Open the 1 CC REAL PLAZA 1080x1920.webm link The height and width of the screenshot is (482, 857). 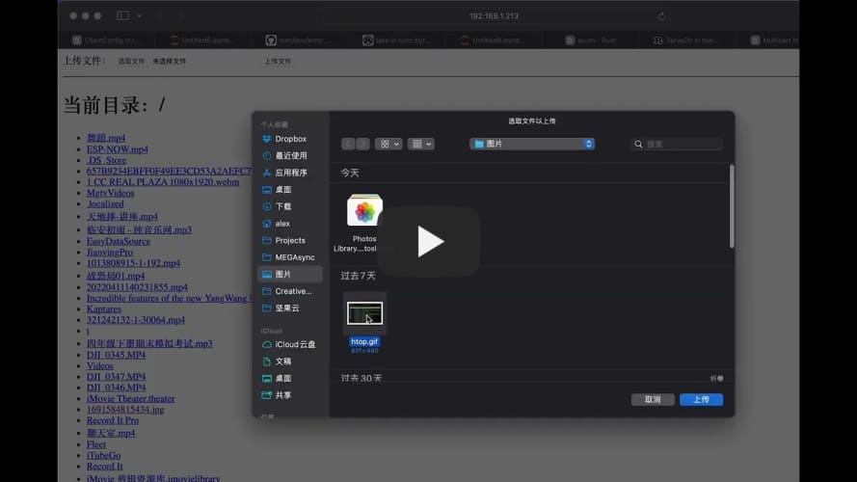click(162, 182)
